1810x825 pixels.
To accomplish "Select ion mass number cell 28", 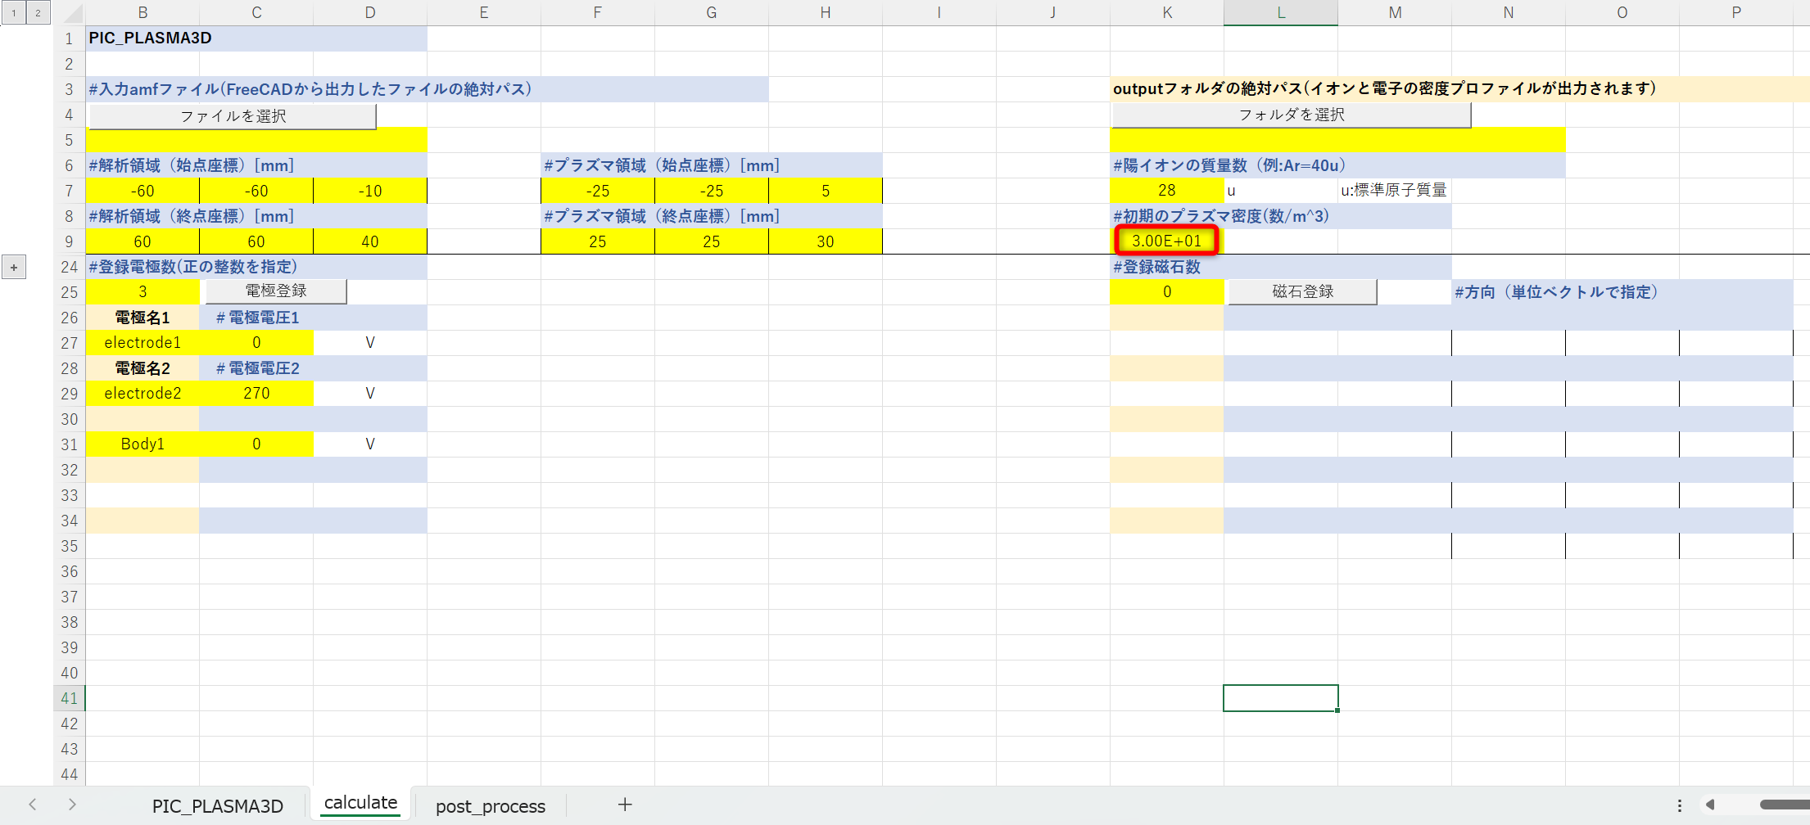I will click(x=1167, y=191).
